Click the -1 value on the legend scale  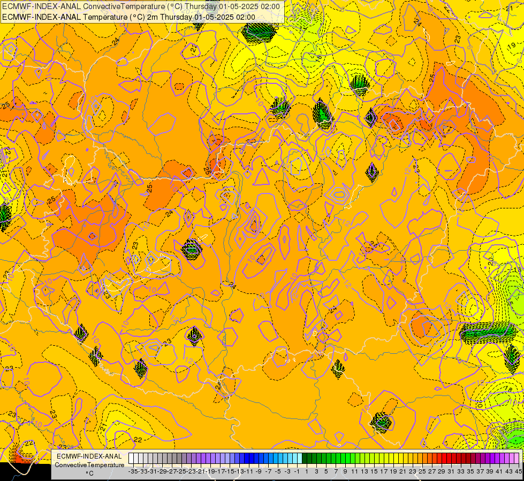(x=297, y=471)
